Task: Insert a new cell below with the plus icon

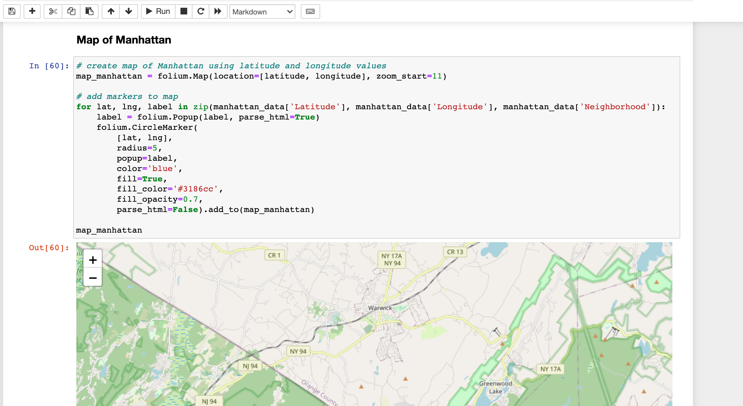Action: click(x=32, y=12)
